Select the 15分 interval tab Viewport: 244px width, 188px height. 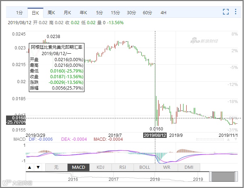[115, 12]
